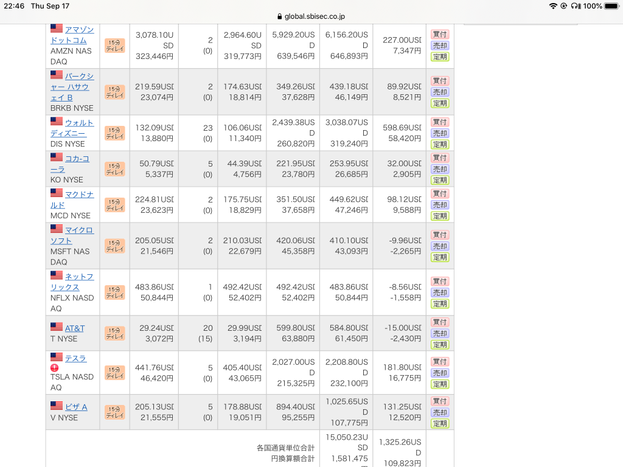The height and width of the screenshot is (467, 623).
Task: Click the US flag beside ビザ A
Action: 57,406
